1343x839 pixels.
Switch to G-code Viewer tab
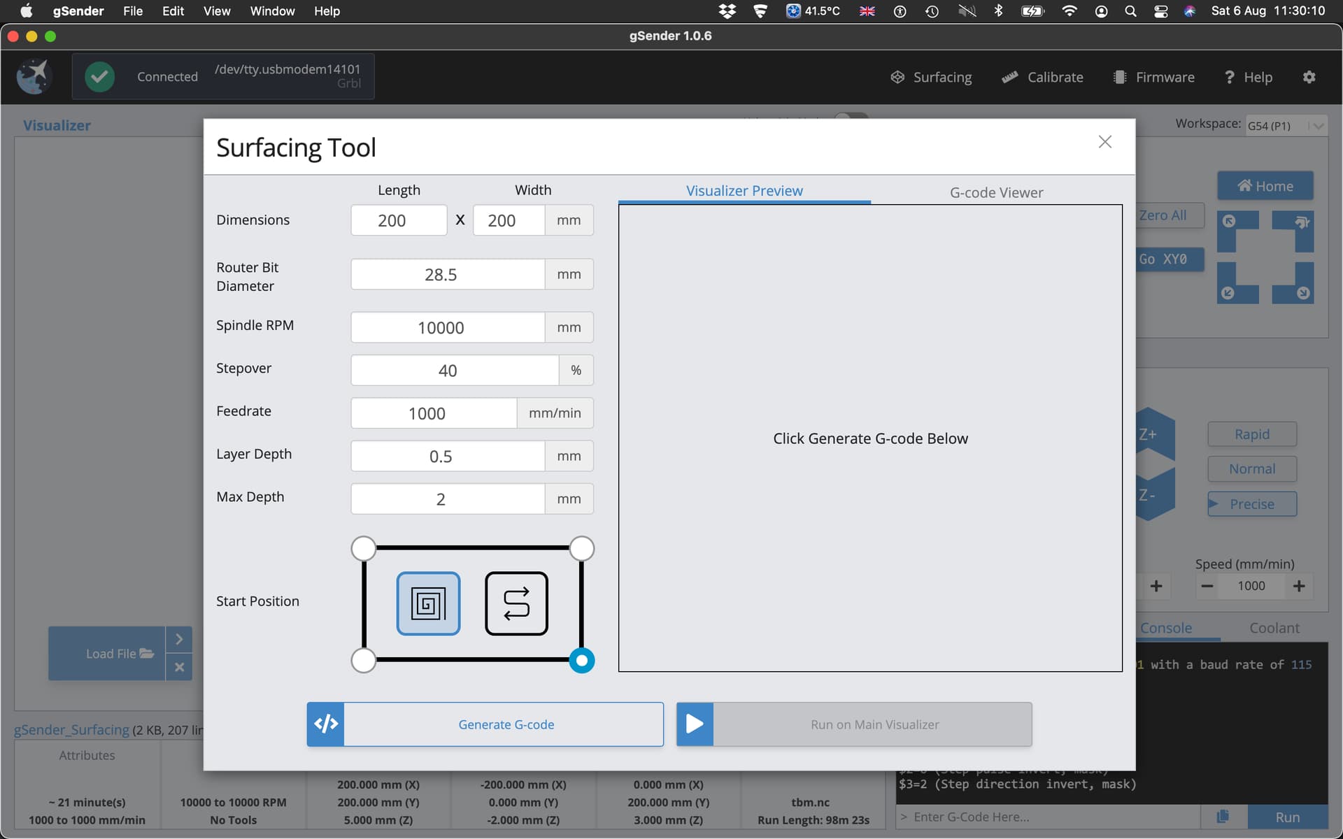996,192
